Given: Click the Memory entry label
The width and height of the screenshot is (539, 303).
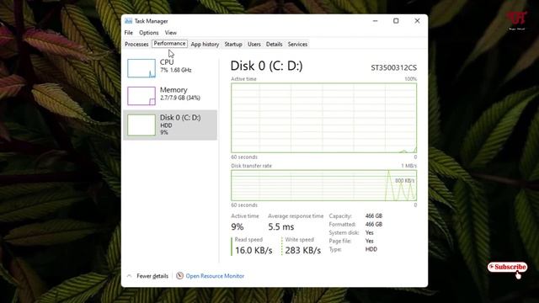Looking at the screenshot, I should pyautogui.click(x=173, y=90).
